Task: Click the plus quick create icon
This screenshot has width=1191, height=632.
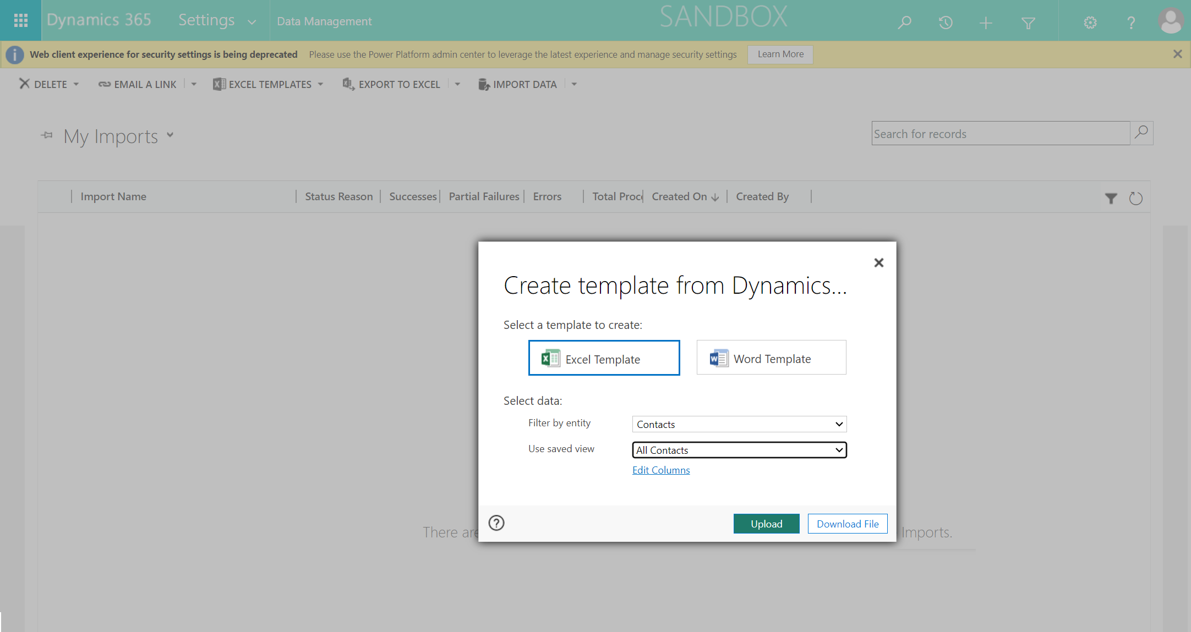Action: click(x=986, y=23)
